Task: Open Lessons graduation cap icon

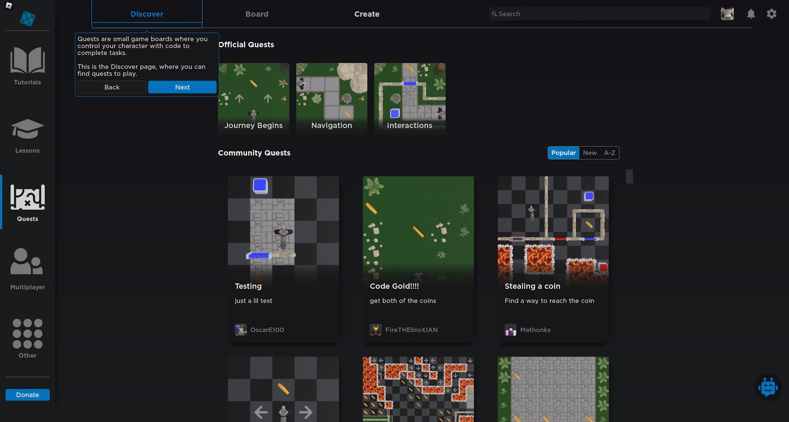Action: coord(28,130)
